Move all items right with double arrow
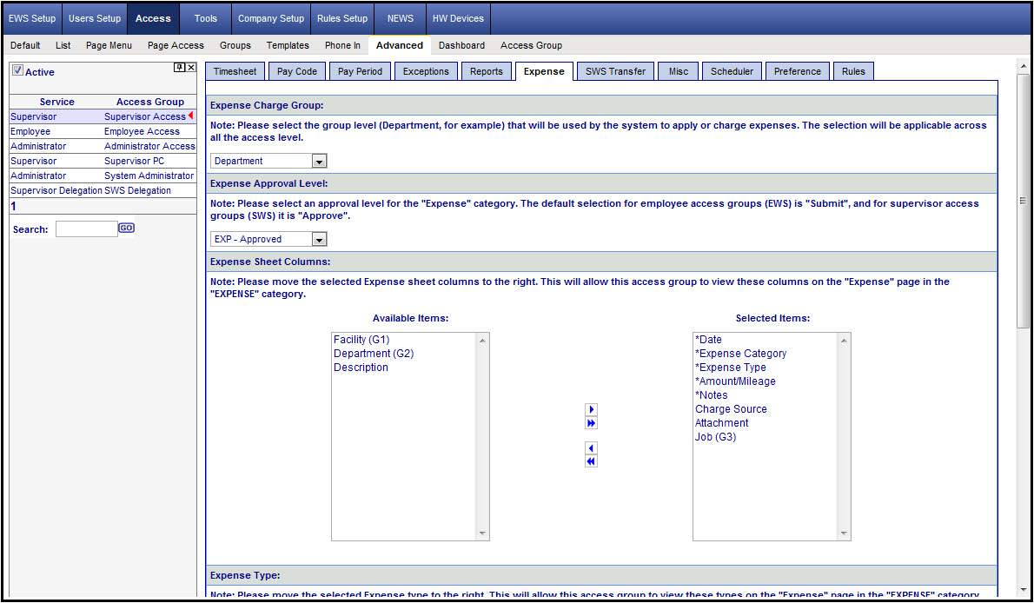 (x=592, y=423)
